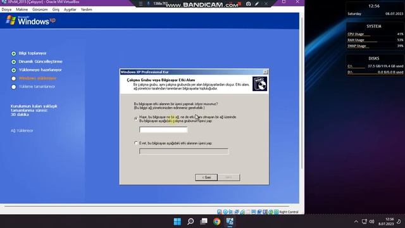405x228 pixels.
Task: Open the Windows 11 Start menu
Action: pyautogui.click(x=177, y=222)
